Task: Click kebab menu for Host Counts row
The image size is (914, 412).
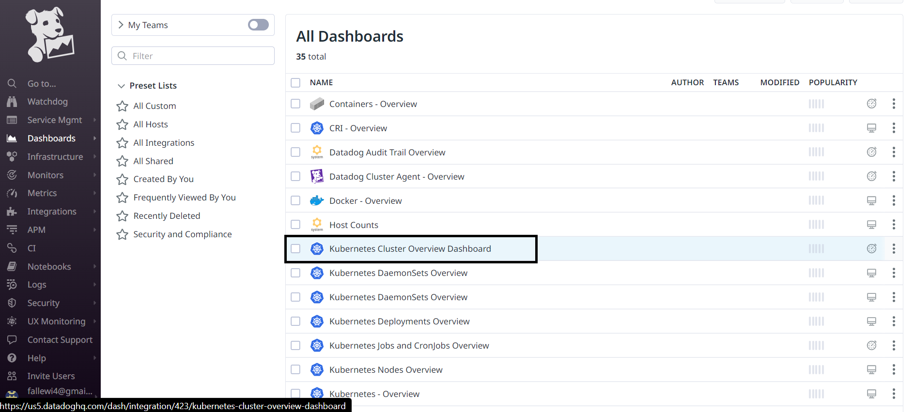Action: click(x=893, y=225)
